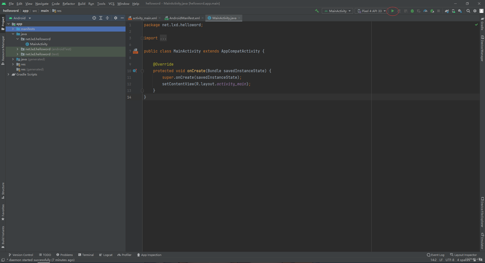Expand Gradle Scripts node

(x=8, y=74)
